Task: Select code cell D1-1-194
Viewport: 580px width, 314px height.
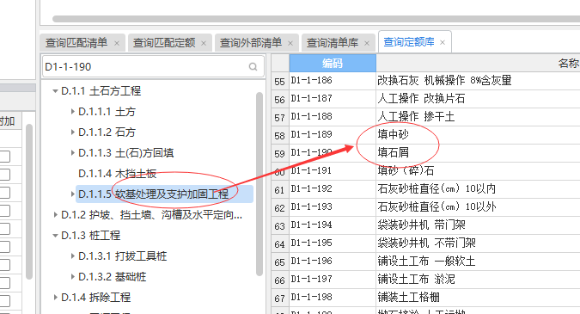Action: click(x=333, y=225)
